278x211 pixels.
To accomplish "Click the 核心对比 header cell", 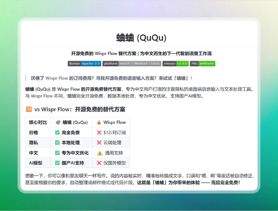I will (38, 122).
